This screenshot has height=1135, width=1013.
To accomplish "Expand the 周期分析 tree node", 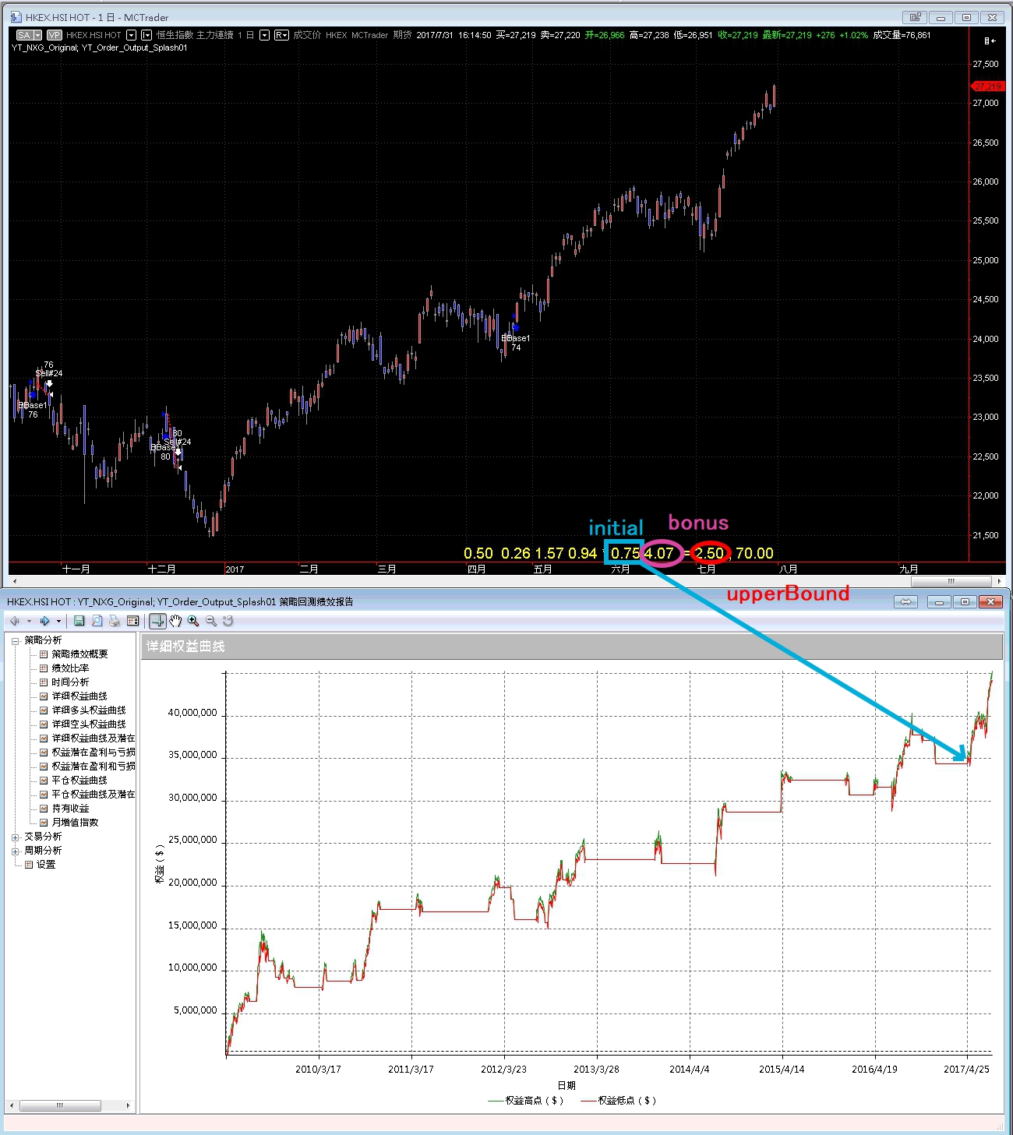I will [15, 851].
